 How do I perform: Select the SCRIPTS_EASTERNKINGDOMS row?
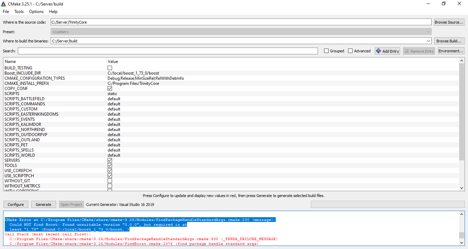(231, 114)
